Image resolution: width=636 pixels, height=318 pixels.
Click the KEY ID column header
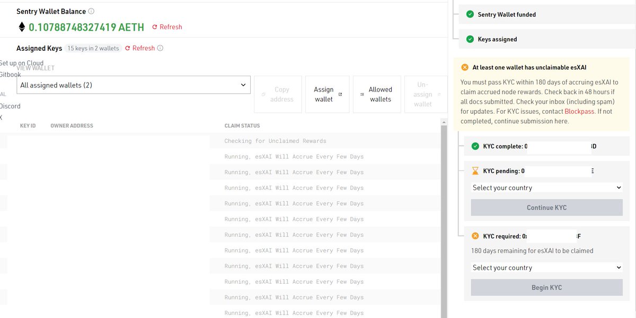click(28, 126)
